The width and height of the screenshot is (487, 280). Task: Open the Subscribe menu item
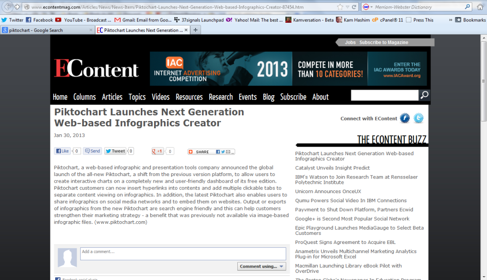click(293, 97)
